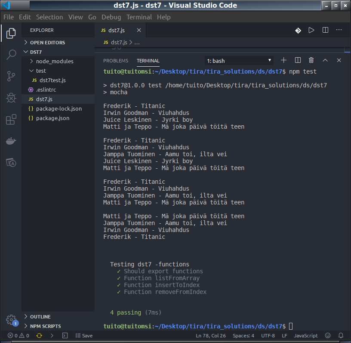
Task: Open the Debug view bug icon
Action: click(x=11, y=98)
